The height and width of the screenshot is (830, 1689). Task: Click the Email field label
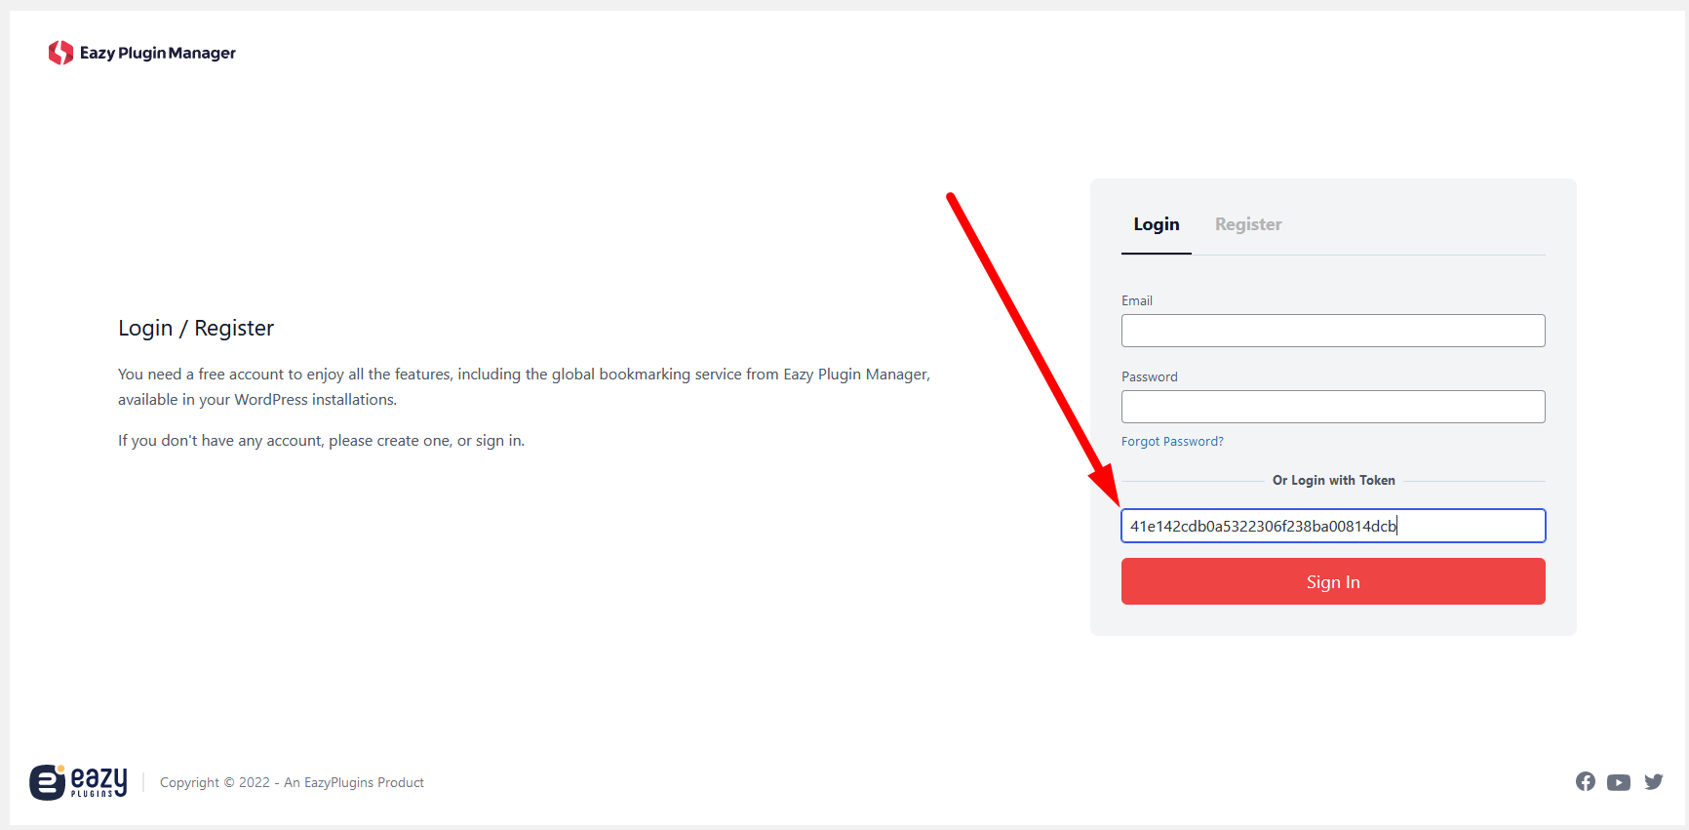(1136, 301)
